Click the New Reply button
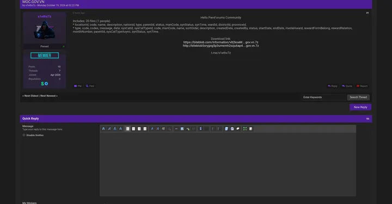 [x=360, y=107]
